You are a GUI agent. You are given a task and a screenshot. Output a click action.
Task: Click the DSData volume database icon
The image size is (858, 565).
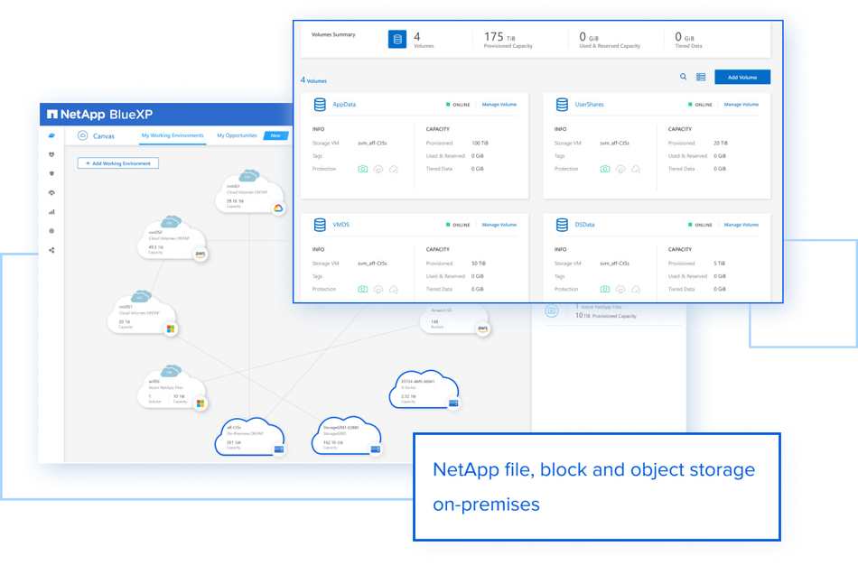(x=562, y=225)
